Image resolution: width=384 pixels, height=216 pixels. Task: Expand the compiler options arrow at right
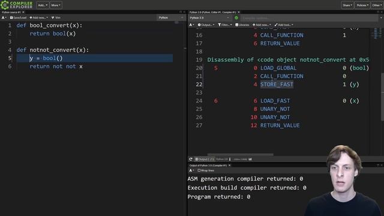[x=381, y=18]
